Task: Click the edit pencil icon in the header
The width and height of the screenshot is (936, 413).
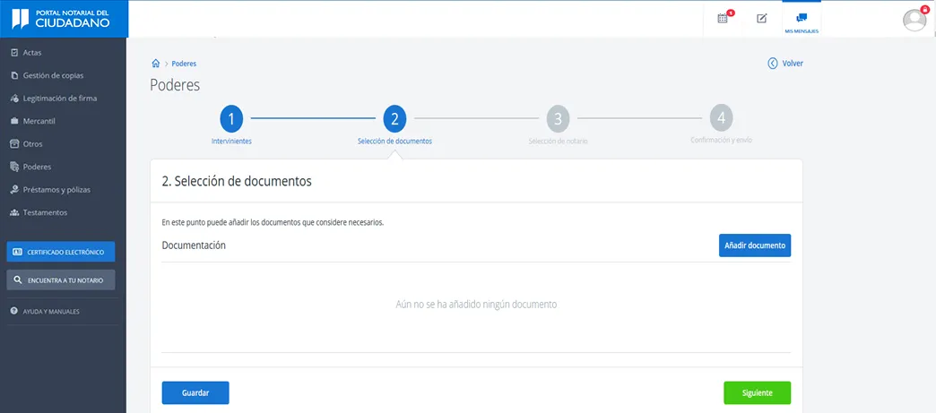Action: pyautogui.click(x=762, y=18)
